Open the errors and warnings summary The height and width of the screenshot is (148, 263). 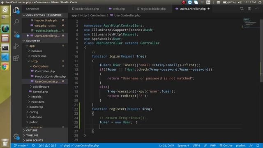pyautogui.click(x=48, y=146)
